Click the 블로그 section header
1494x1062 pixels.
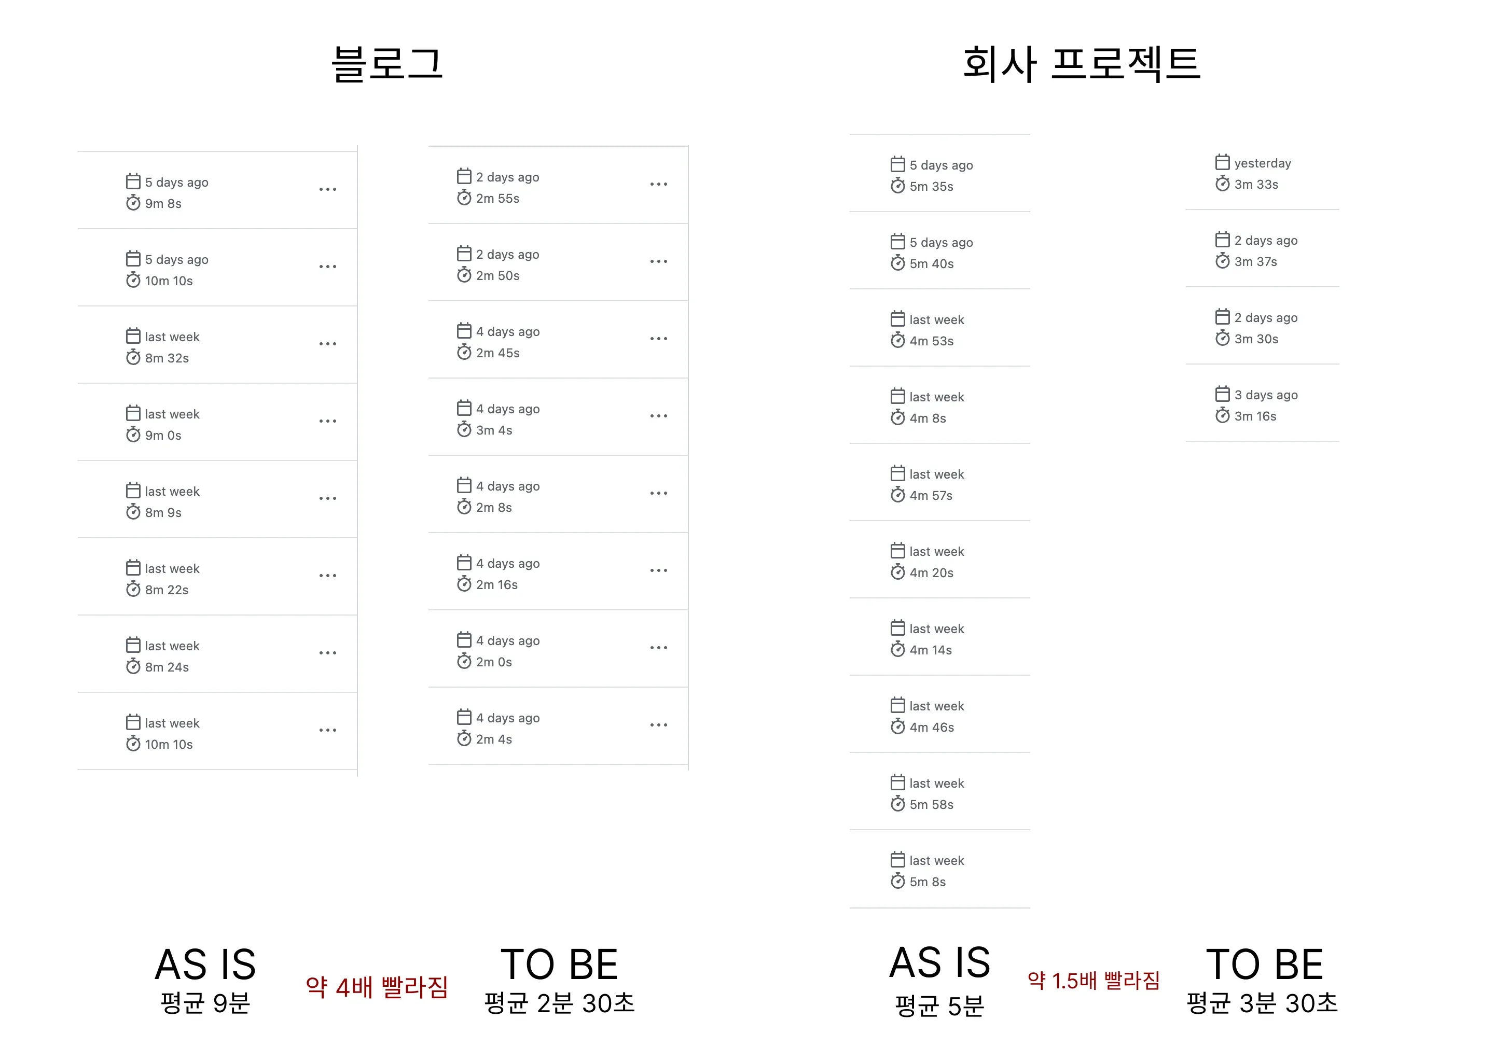coord(389,65)
